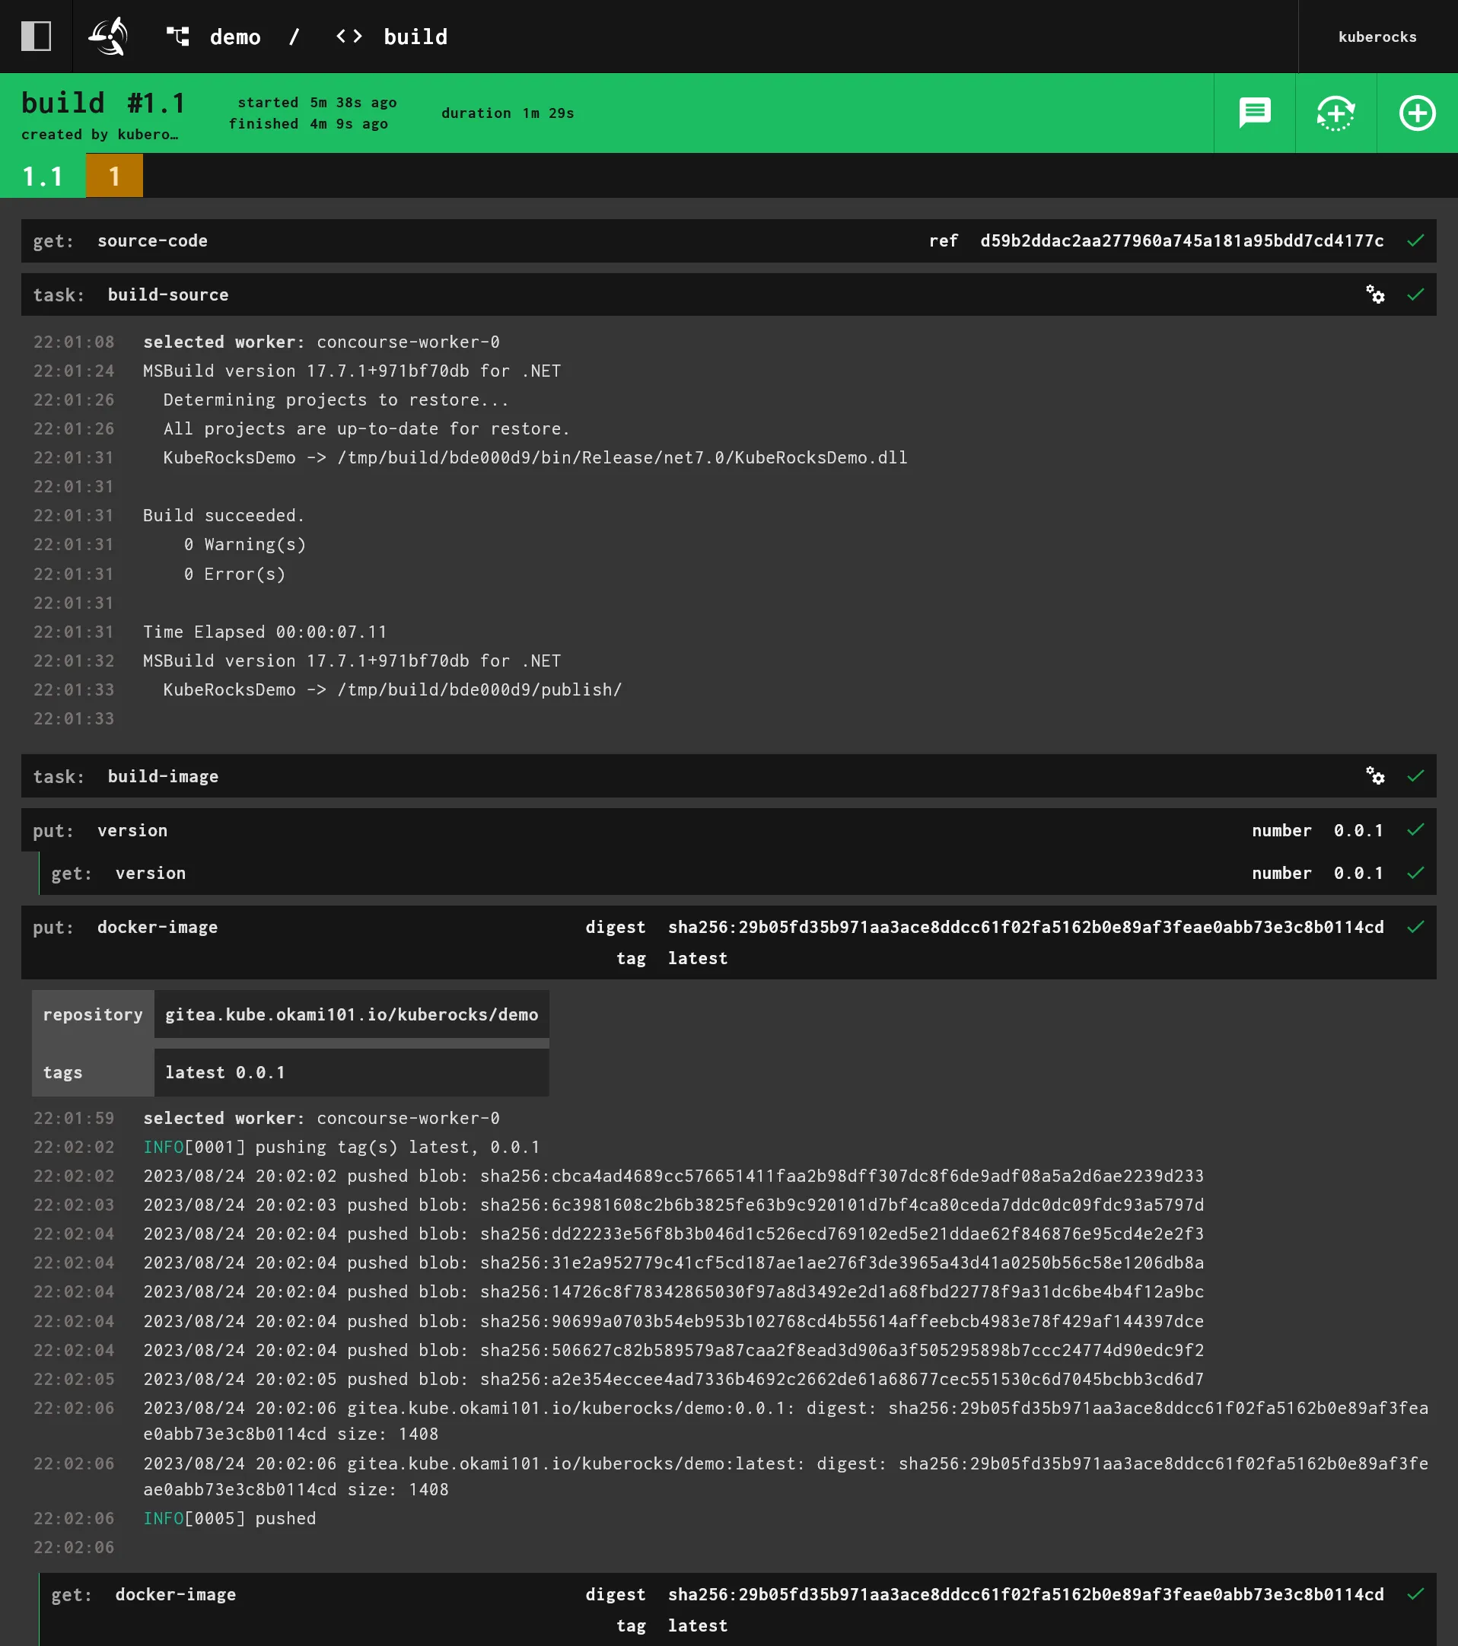Click checkmark on get source-code step
The width and height of the screenshot is (1458, 1646).
coord(1415,240)
